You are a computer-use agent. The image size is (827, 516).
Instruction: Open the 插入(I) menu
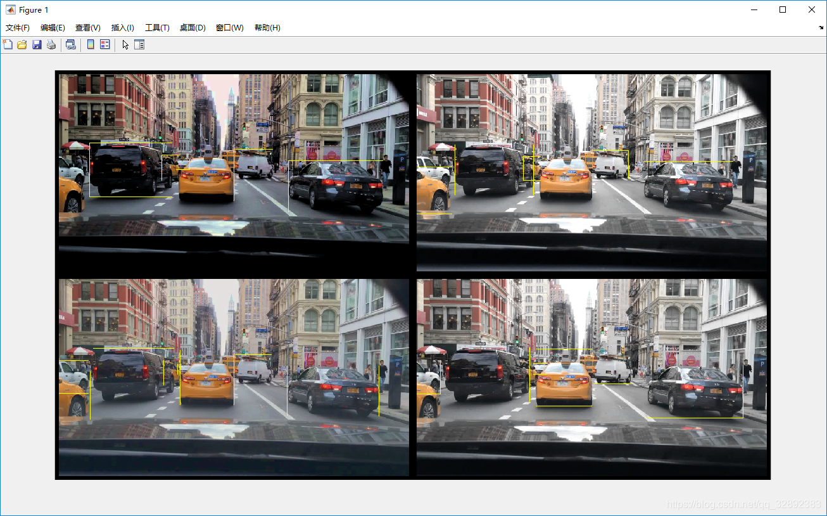pyautogui.click(x=123, y=28)
